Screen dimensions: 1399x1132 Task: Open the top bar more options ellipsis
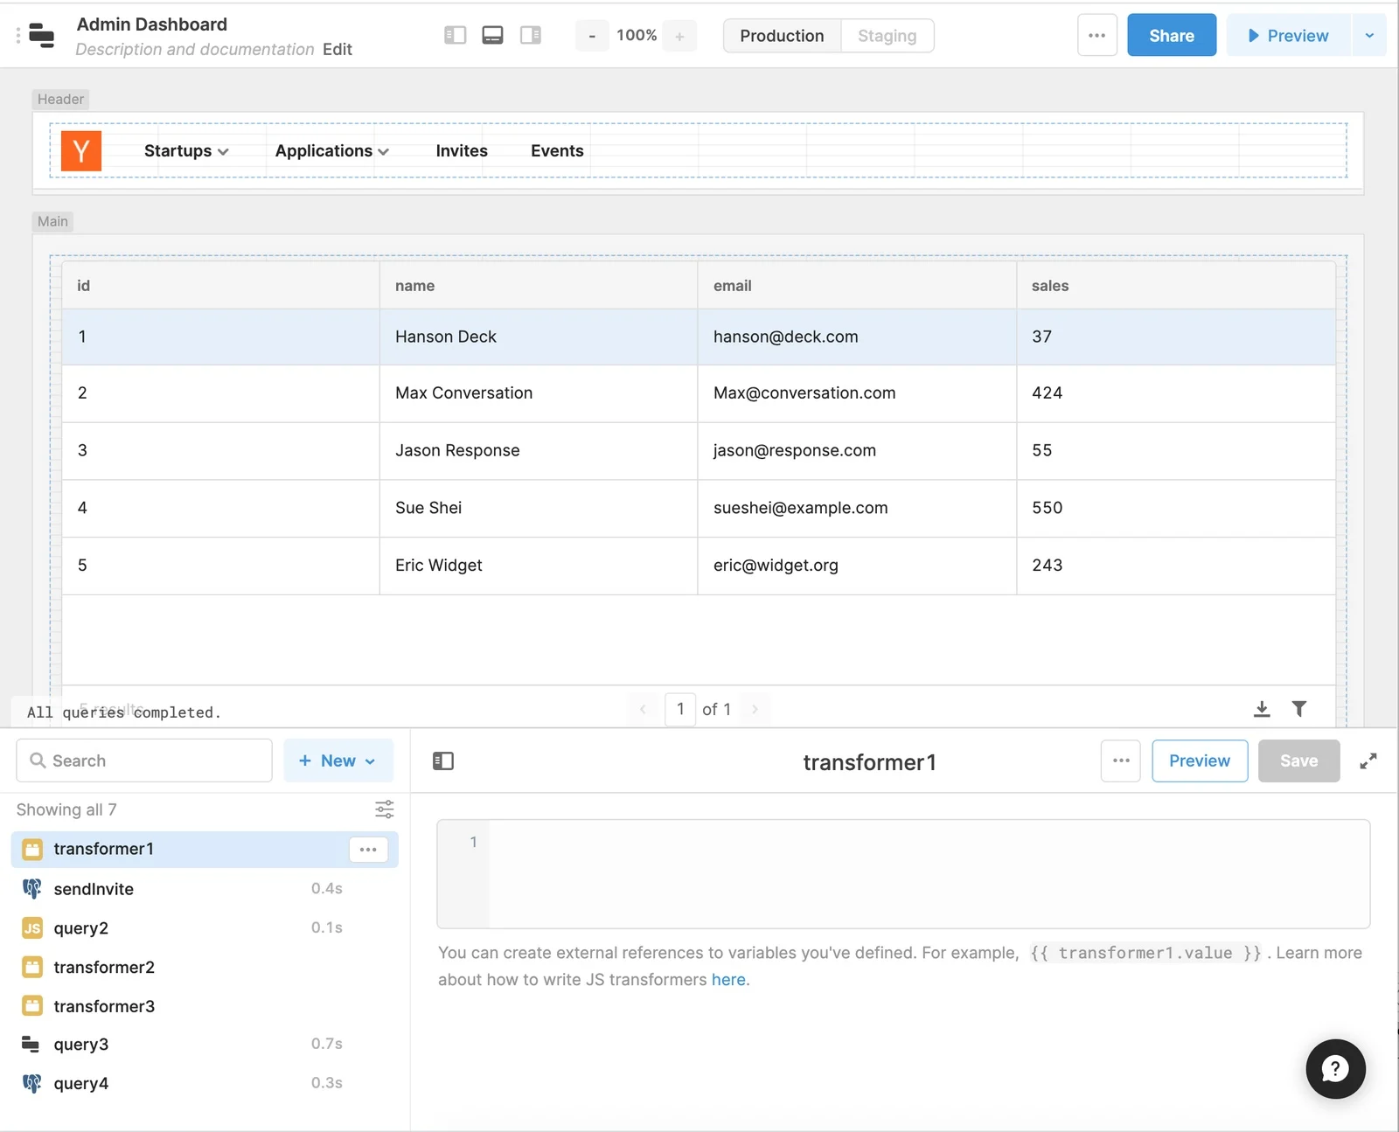tap(1097, 36)
